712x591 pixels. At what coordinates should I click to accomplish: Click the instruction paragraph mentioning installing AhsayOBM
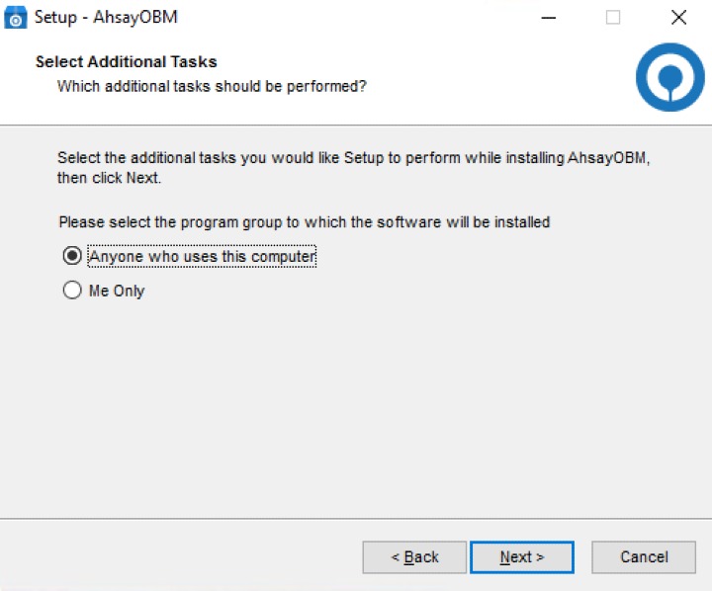(x=353, y=167)
